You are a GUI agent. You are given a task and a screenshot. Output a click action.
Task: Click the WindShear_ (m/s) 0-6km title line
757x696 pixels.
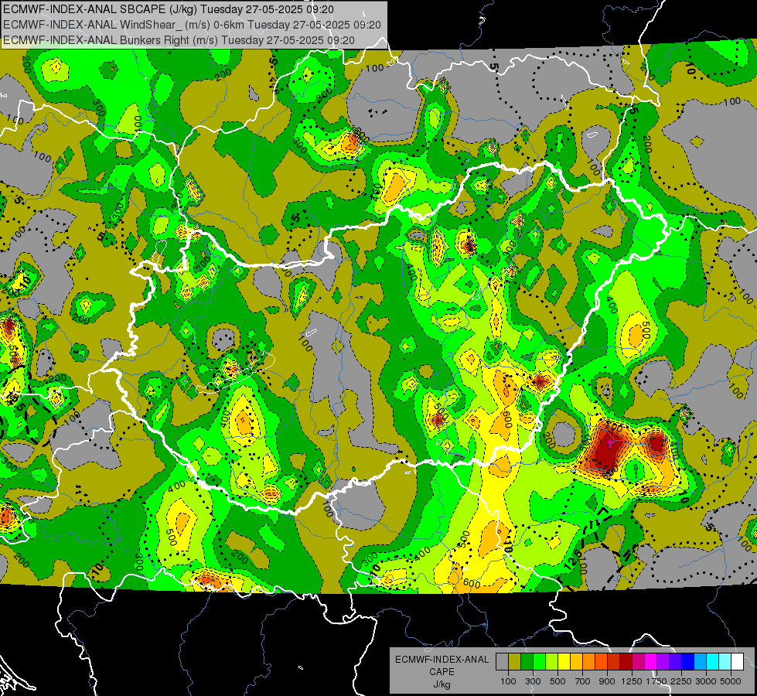coord(192,25)
